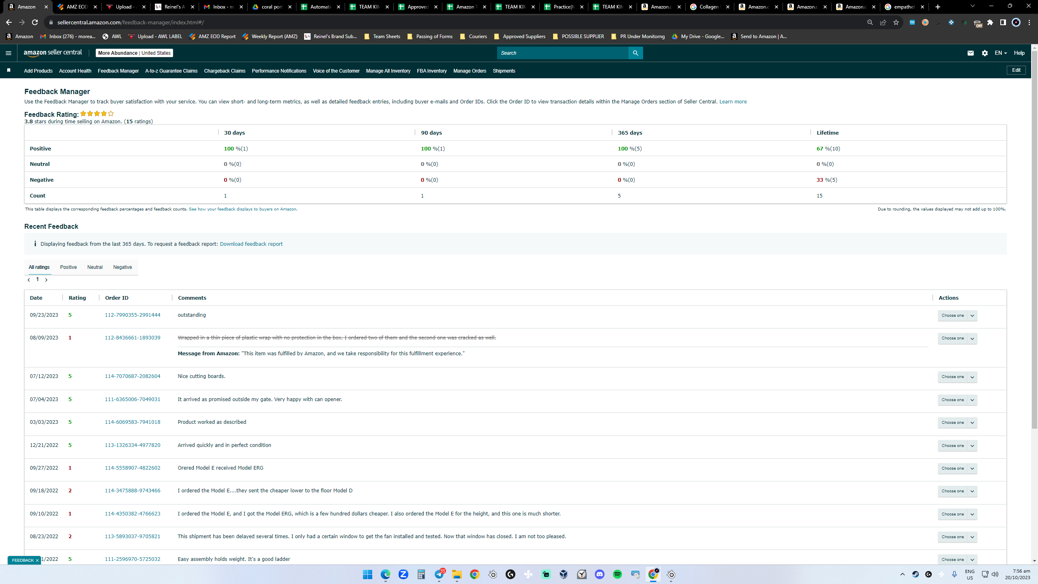Viewport: 1038px width, 584px height.
Task: Switch to the Negative feedback tab
Action: tap(122, 267)
